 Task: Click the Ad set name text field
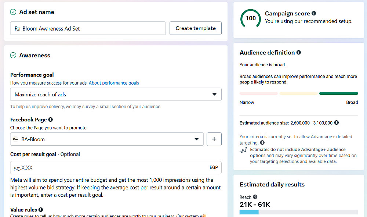pos(88,28)
